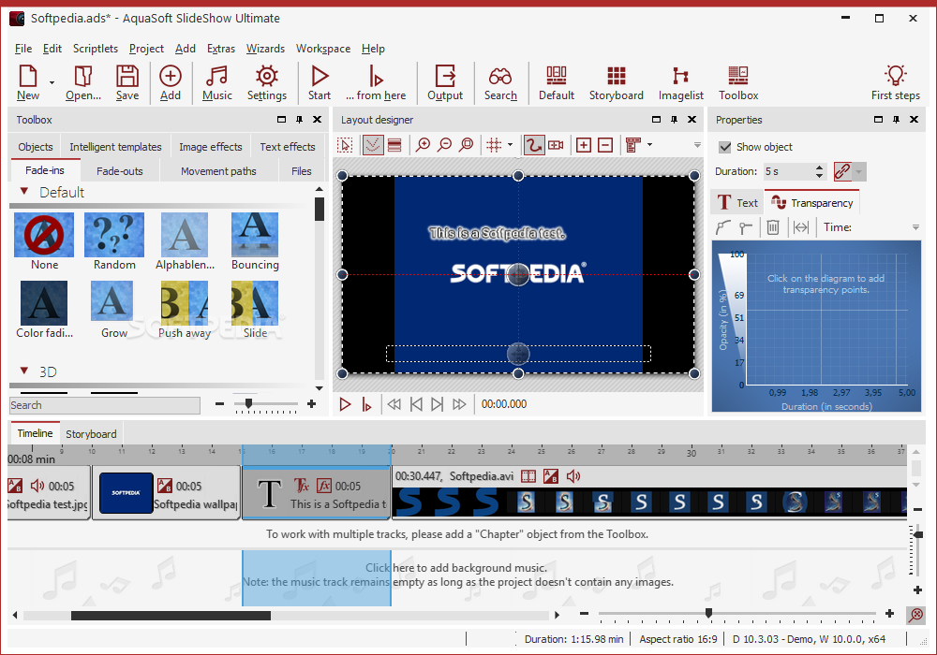Click the trash icon in Transparency panel
This screenshot has width=937, height=655.
[x=773, y=227]
